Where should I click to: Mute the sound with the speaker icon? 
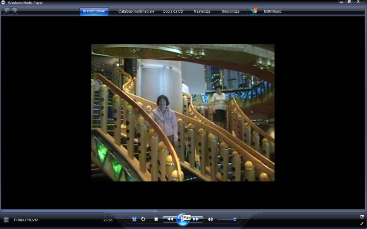click(210, 219)
